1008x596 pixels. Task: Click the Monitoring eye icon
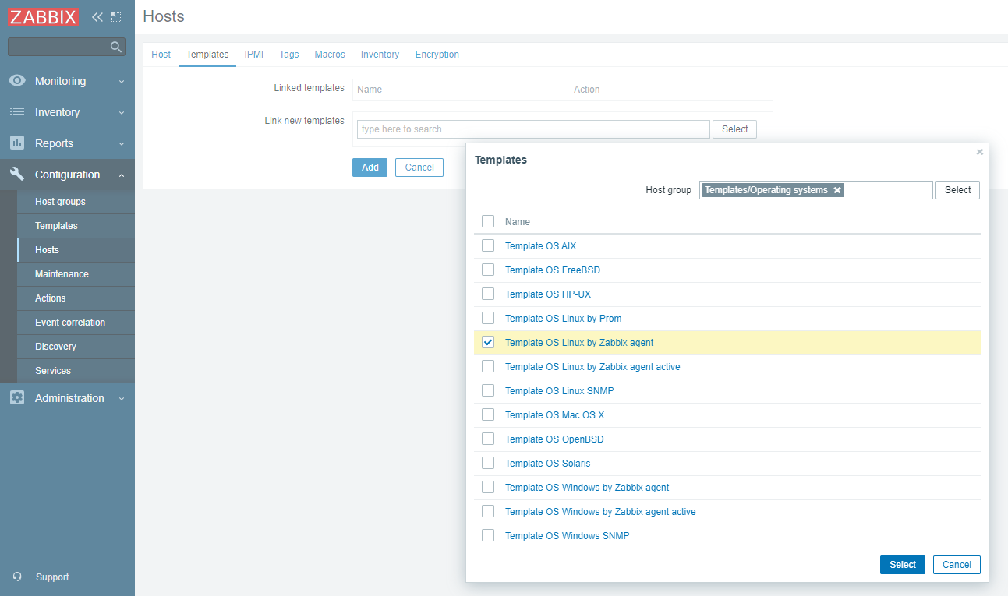pyautogui.click(x=17, y=81)
